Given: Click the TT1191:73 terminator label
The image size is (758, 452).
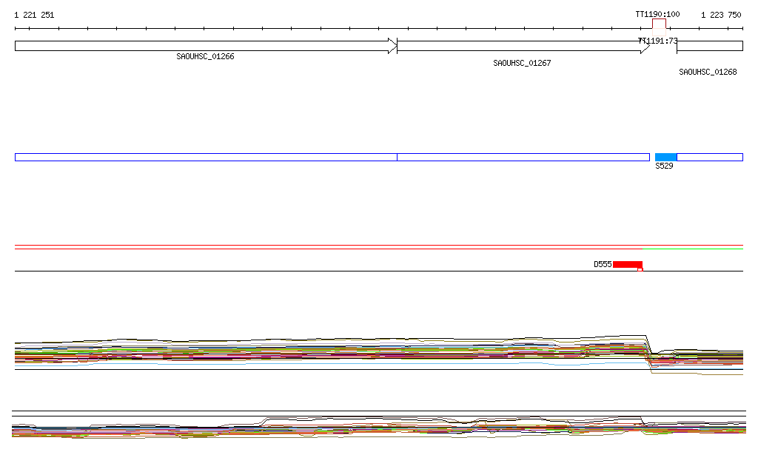Looking at the screenshot, I should pyautogui.click(x=659, y=41).
